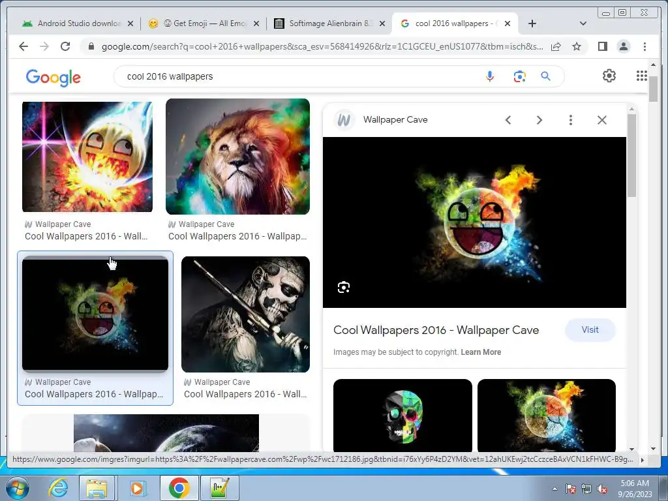The image size is (668, 501).
Task: Open the Earth from space wallpaper thumbnail
Action: 166,433
